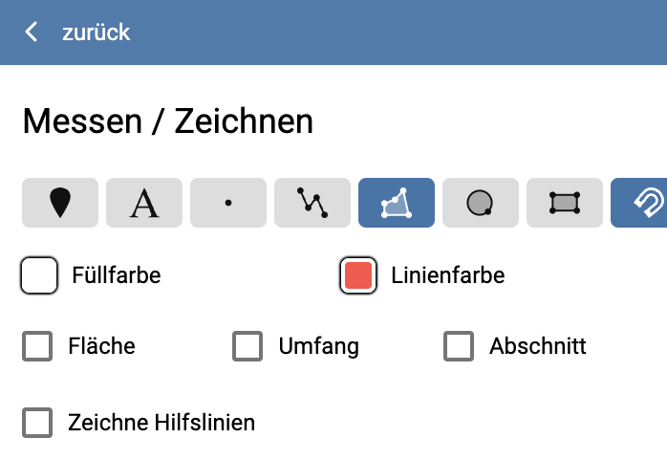The image size is (667, 460).
Task: Select the point drawing tool
Action: tap(228, 203)
